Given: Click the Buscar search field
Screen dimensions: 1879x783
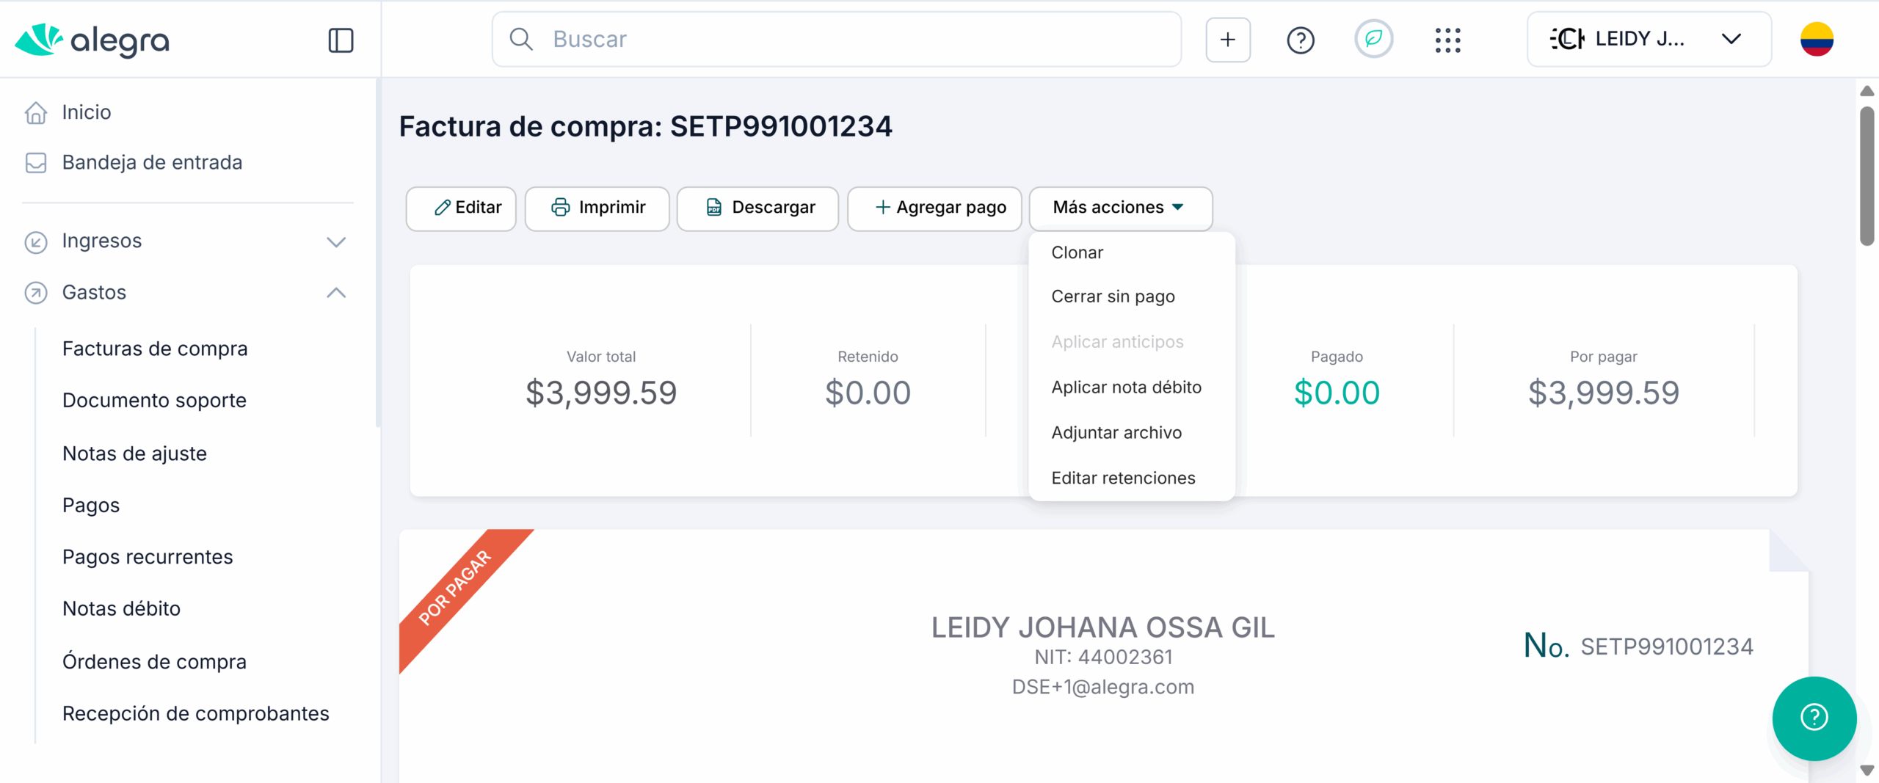Looking at the screenshot, I should click(837, 40).
